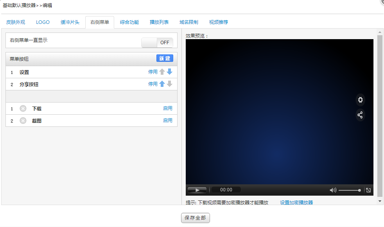Click the 新建 button in 菜单按钮 header
This screenshot has width=384, height=227.
point(165,58)
